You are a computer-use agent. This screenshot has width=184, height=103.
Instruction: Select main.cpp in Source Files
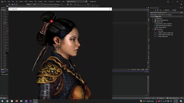tap(161, 31)
